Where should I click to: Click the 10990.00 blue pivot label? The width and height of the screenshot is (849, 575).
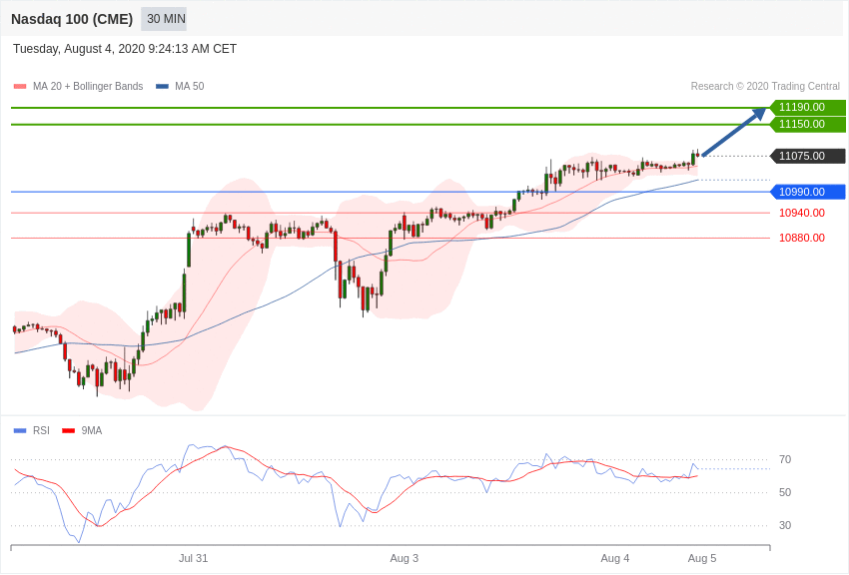click(807, 192)
